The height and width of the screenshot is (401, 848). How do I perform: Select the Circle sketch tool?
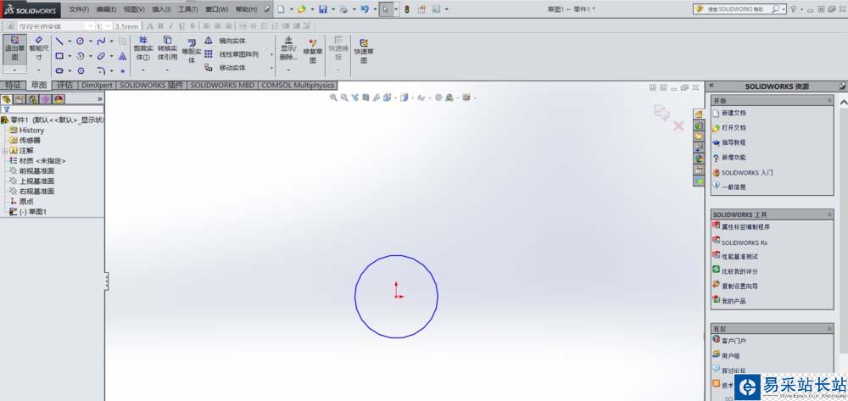(x=80, y=41)
